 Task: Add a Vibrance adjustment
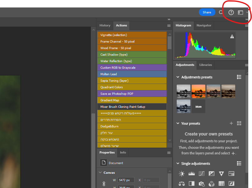pyautogui.click(x=222, y=174)
